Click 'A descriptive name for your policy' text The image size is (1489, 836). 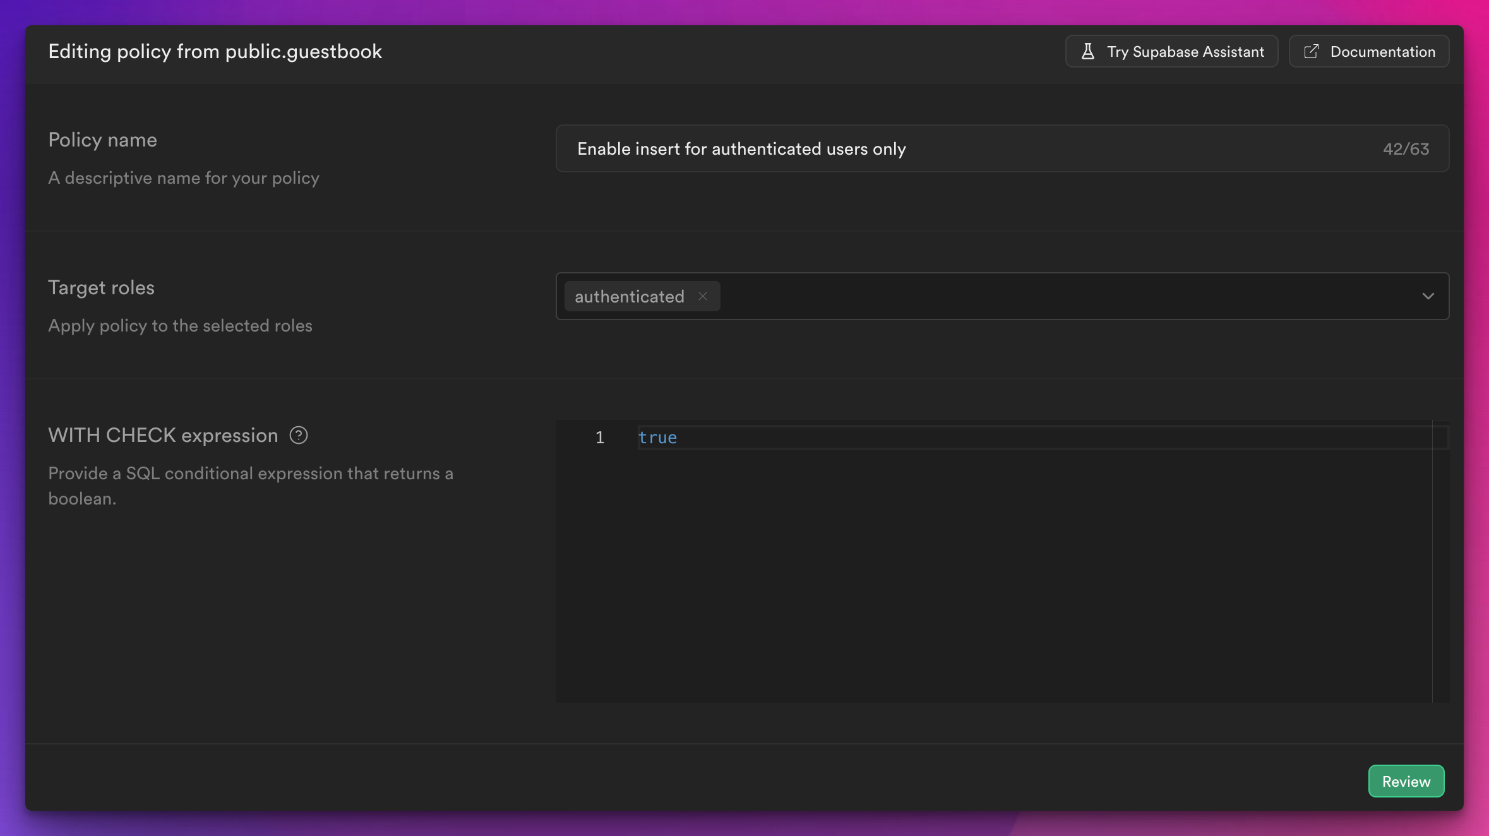pos(184,178)
